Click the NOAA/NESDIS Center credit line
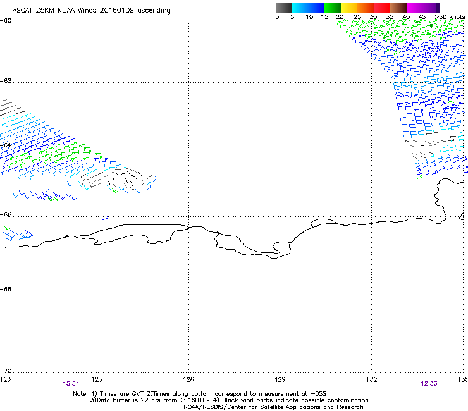This screenshot has width=468, height=411. click(x=273, y=407)
